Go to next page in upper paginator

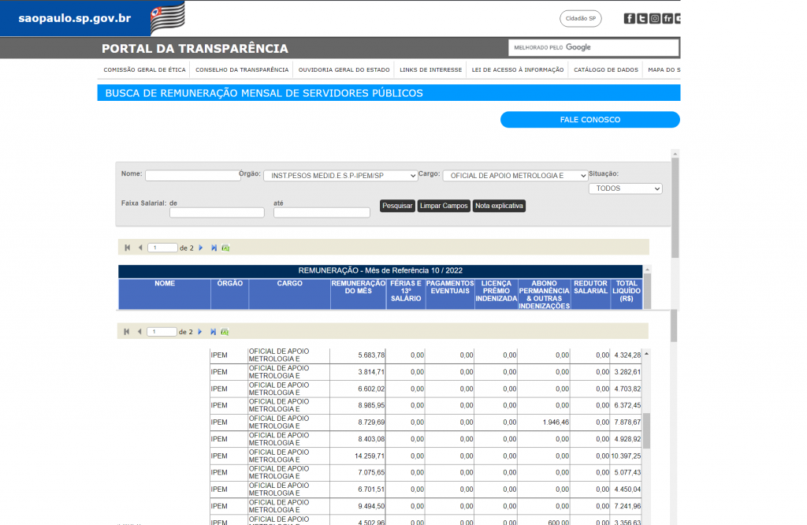point(201,248)
